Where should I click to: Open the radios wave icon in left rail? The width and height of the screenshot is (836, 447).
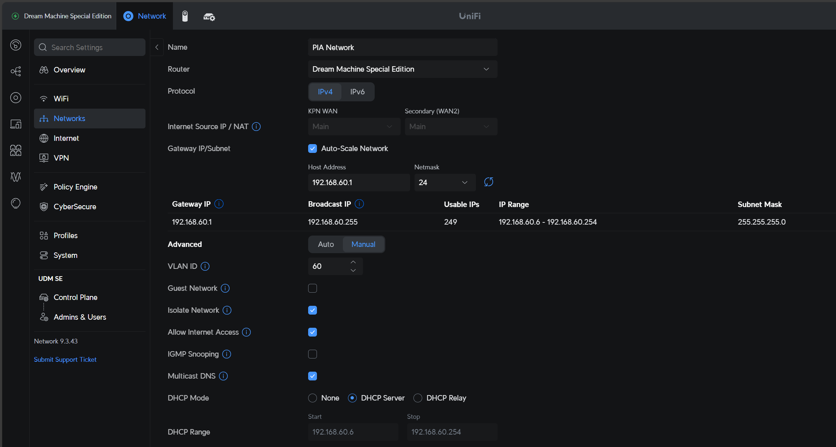tap(16, 177)
